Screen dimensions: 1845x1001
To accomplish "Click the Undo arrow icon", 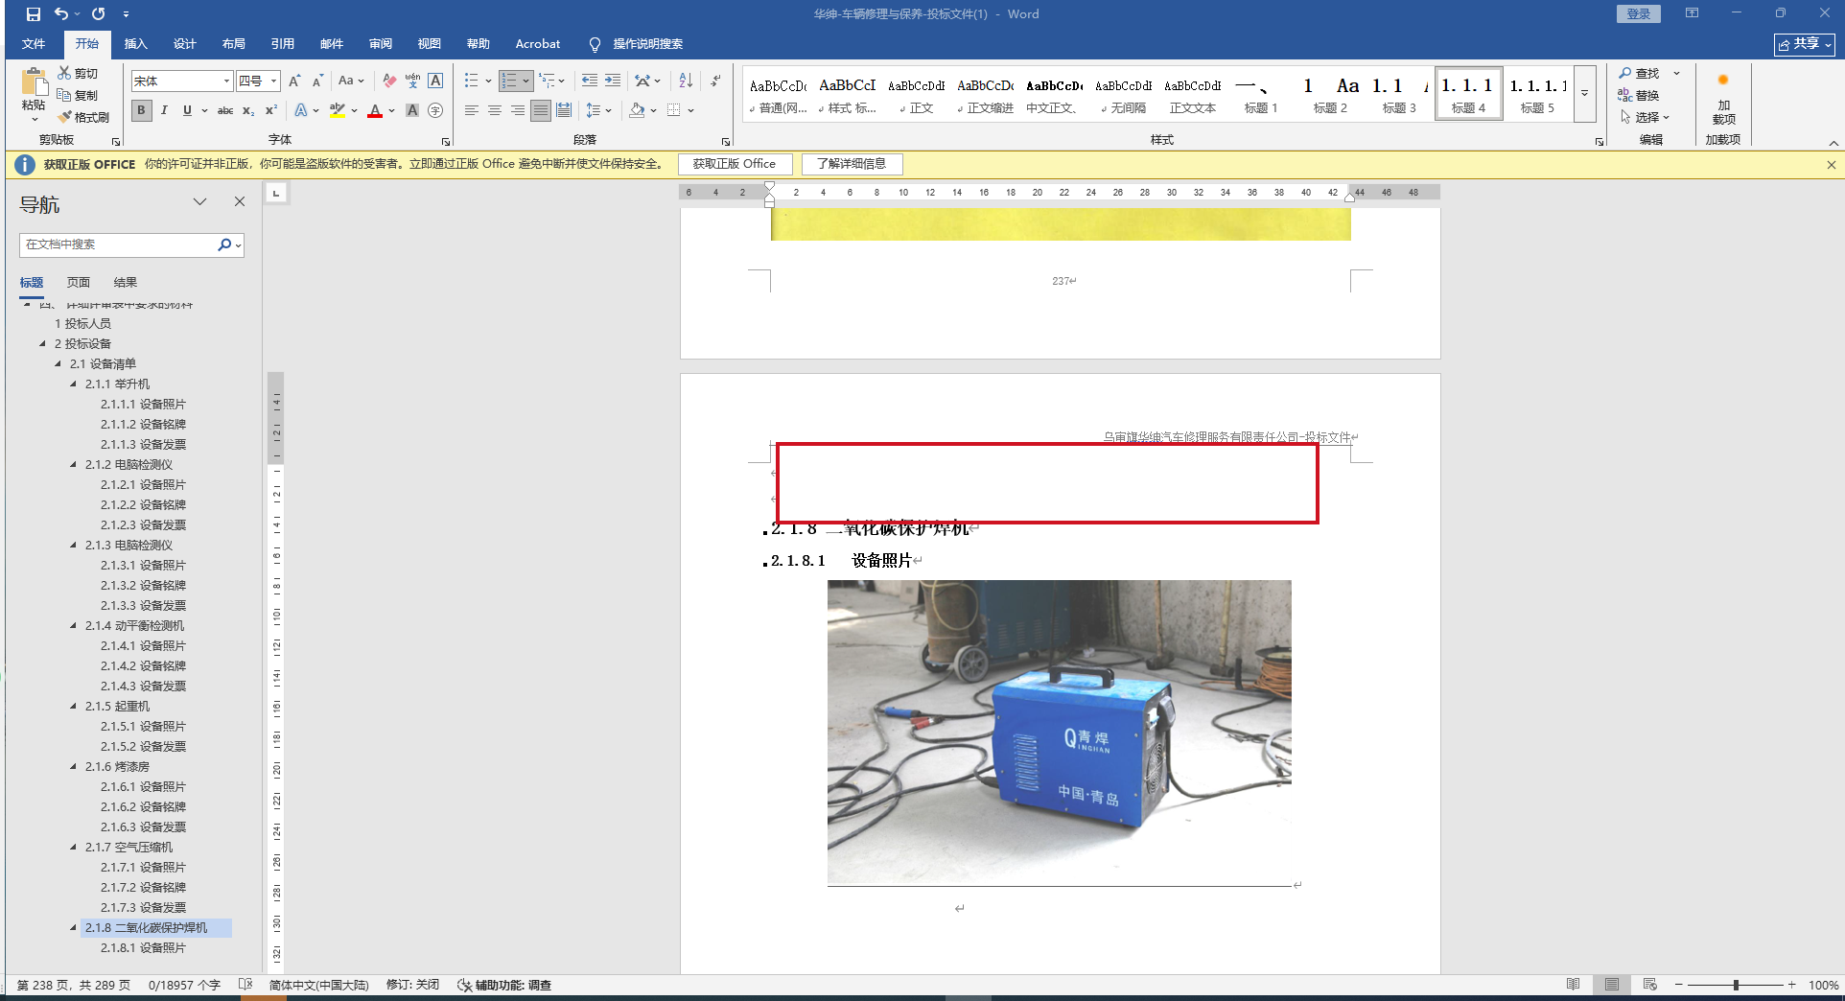I will (61, 14).
